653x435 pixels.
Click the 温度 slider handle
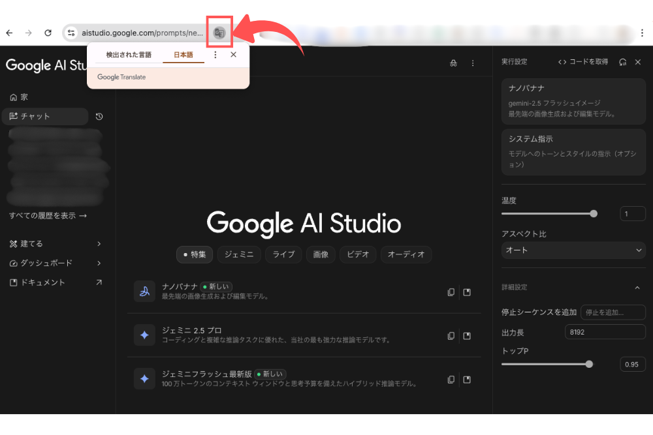pos(594,213)
